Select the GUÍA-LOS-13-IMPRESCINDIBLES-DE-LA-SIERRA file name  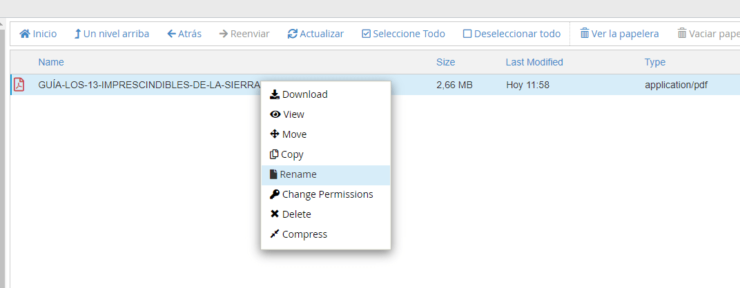coord(149,85)
